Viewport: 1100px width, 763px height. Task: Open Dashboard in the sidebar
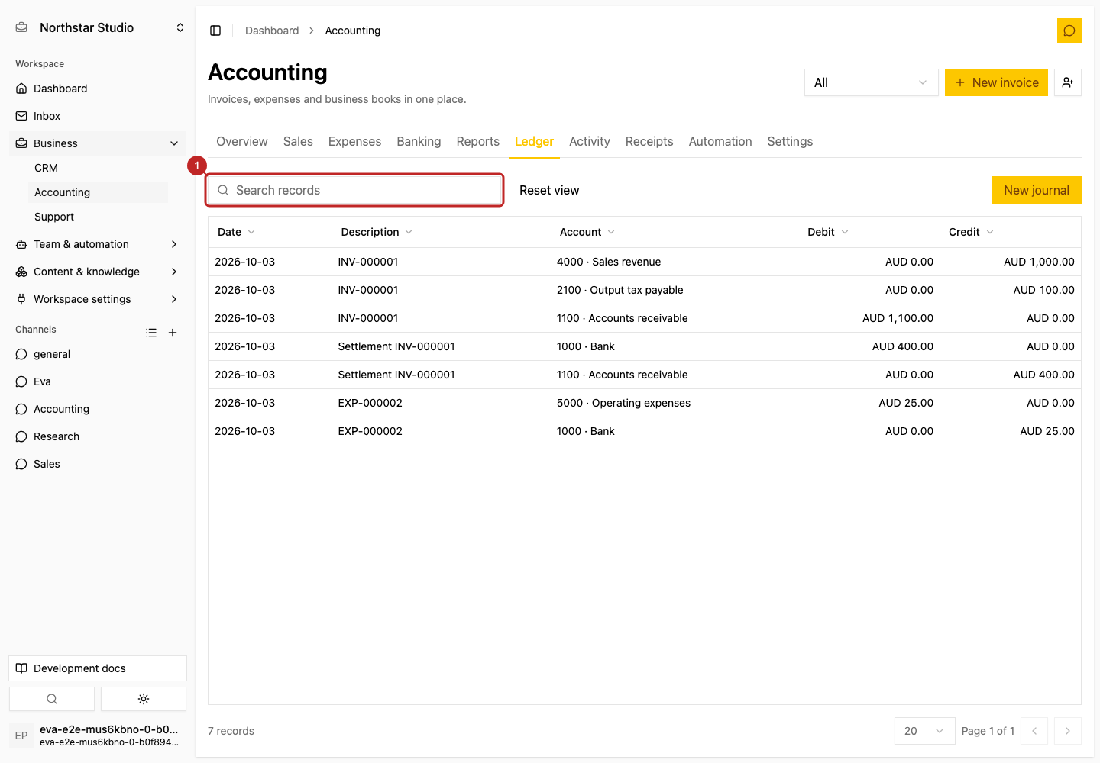click(x=98, y=89)
